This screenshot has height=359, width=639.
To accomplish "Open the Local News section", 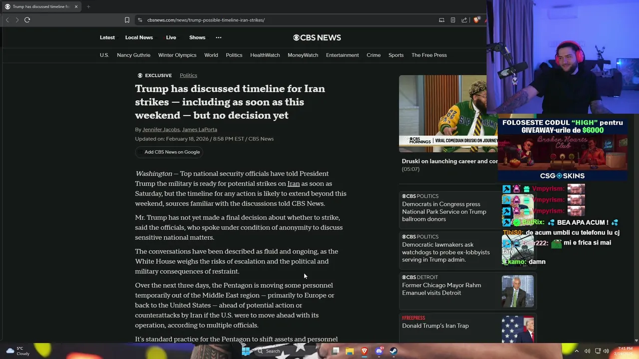I will click(139, 37).
